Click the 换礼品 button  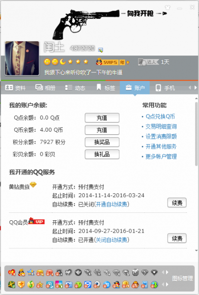pyautogui.click(x=102, y=154)
